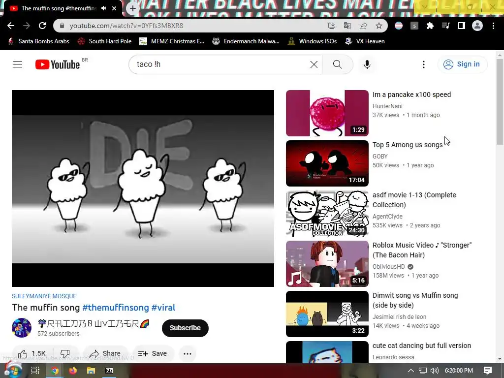Open a new browser tab
504x378 pixels.
tap(133, 8)
